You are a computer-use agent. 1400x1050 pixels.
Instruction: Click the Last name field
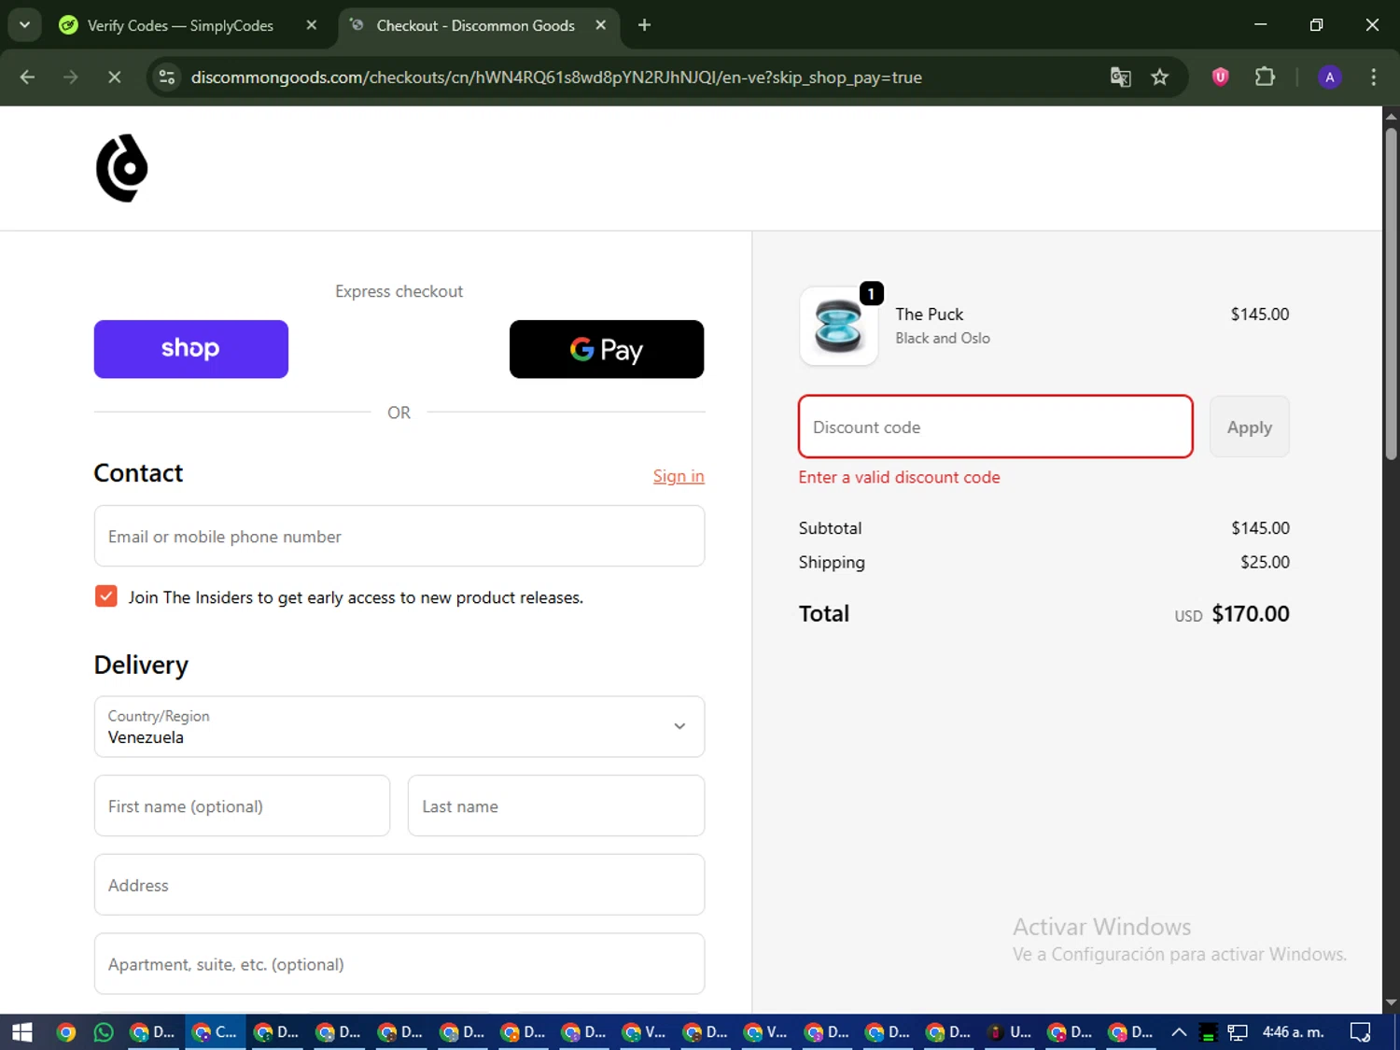point(556,805)
